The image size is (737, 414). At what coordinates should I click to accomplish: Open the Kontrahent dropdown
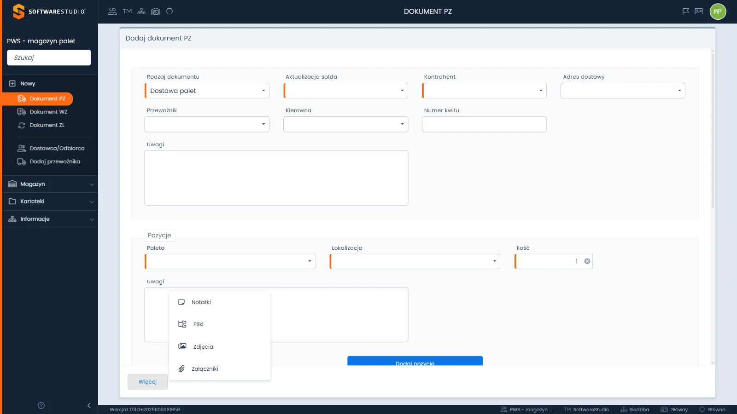484,91
